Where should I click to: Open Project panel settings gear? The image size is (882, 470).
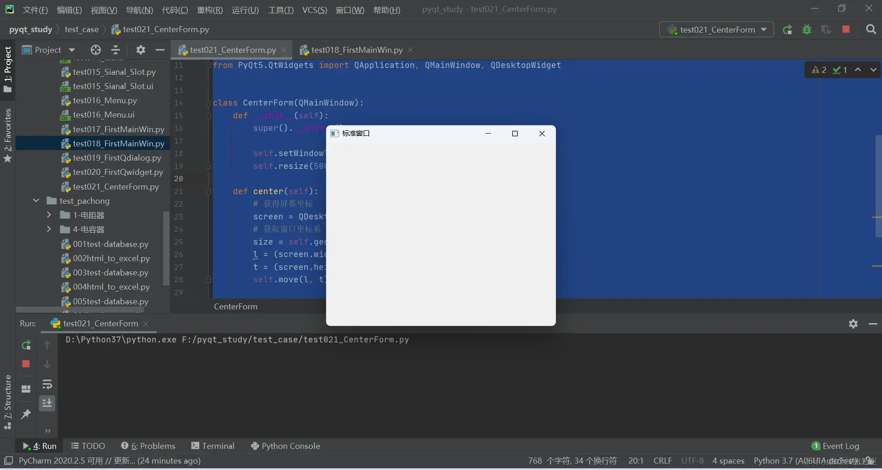click(141, 50)
